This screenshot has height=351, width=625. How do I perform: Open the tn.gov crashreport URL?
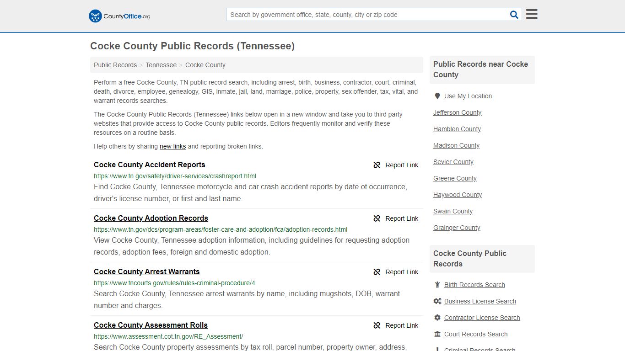coord(175,176)
